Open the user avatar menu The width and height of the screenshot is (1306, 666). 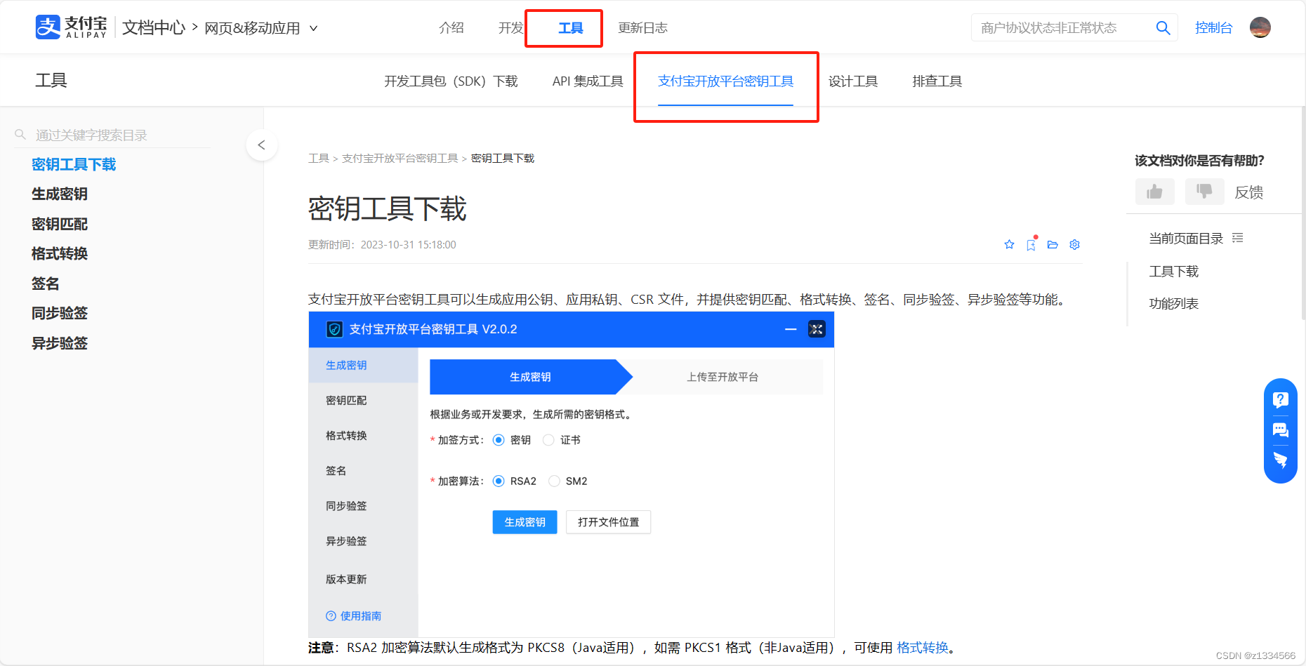[1260, 27]
